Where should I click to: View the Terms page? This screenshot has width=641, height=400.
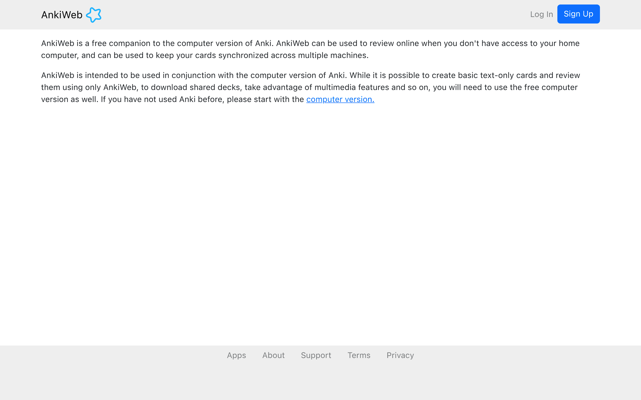click(x=359, y=355)
